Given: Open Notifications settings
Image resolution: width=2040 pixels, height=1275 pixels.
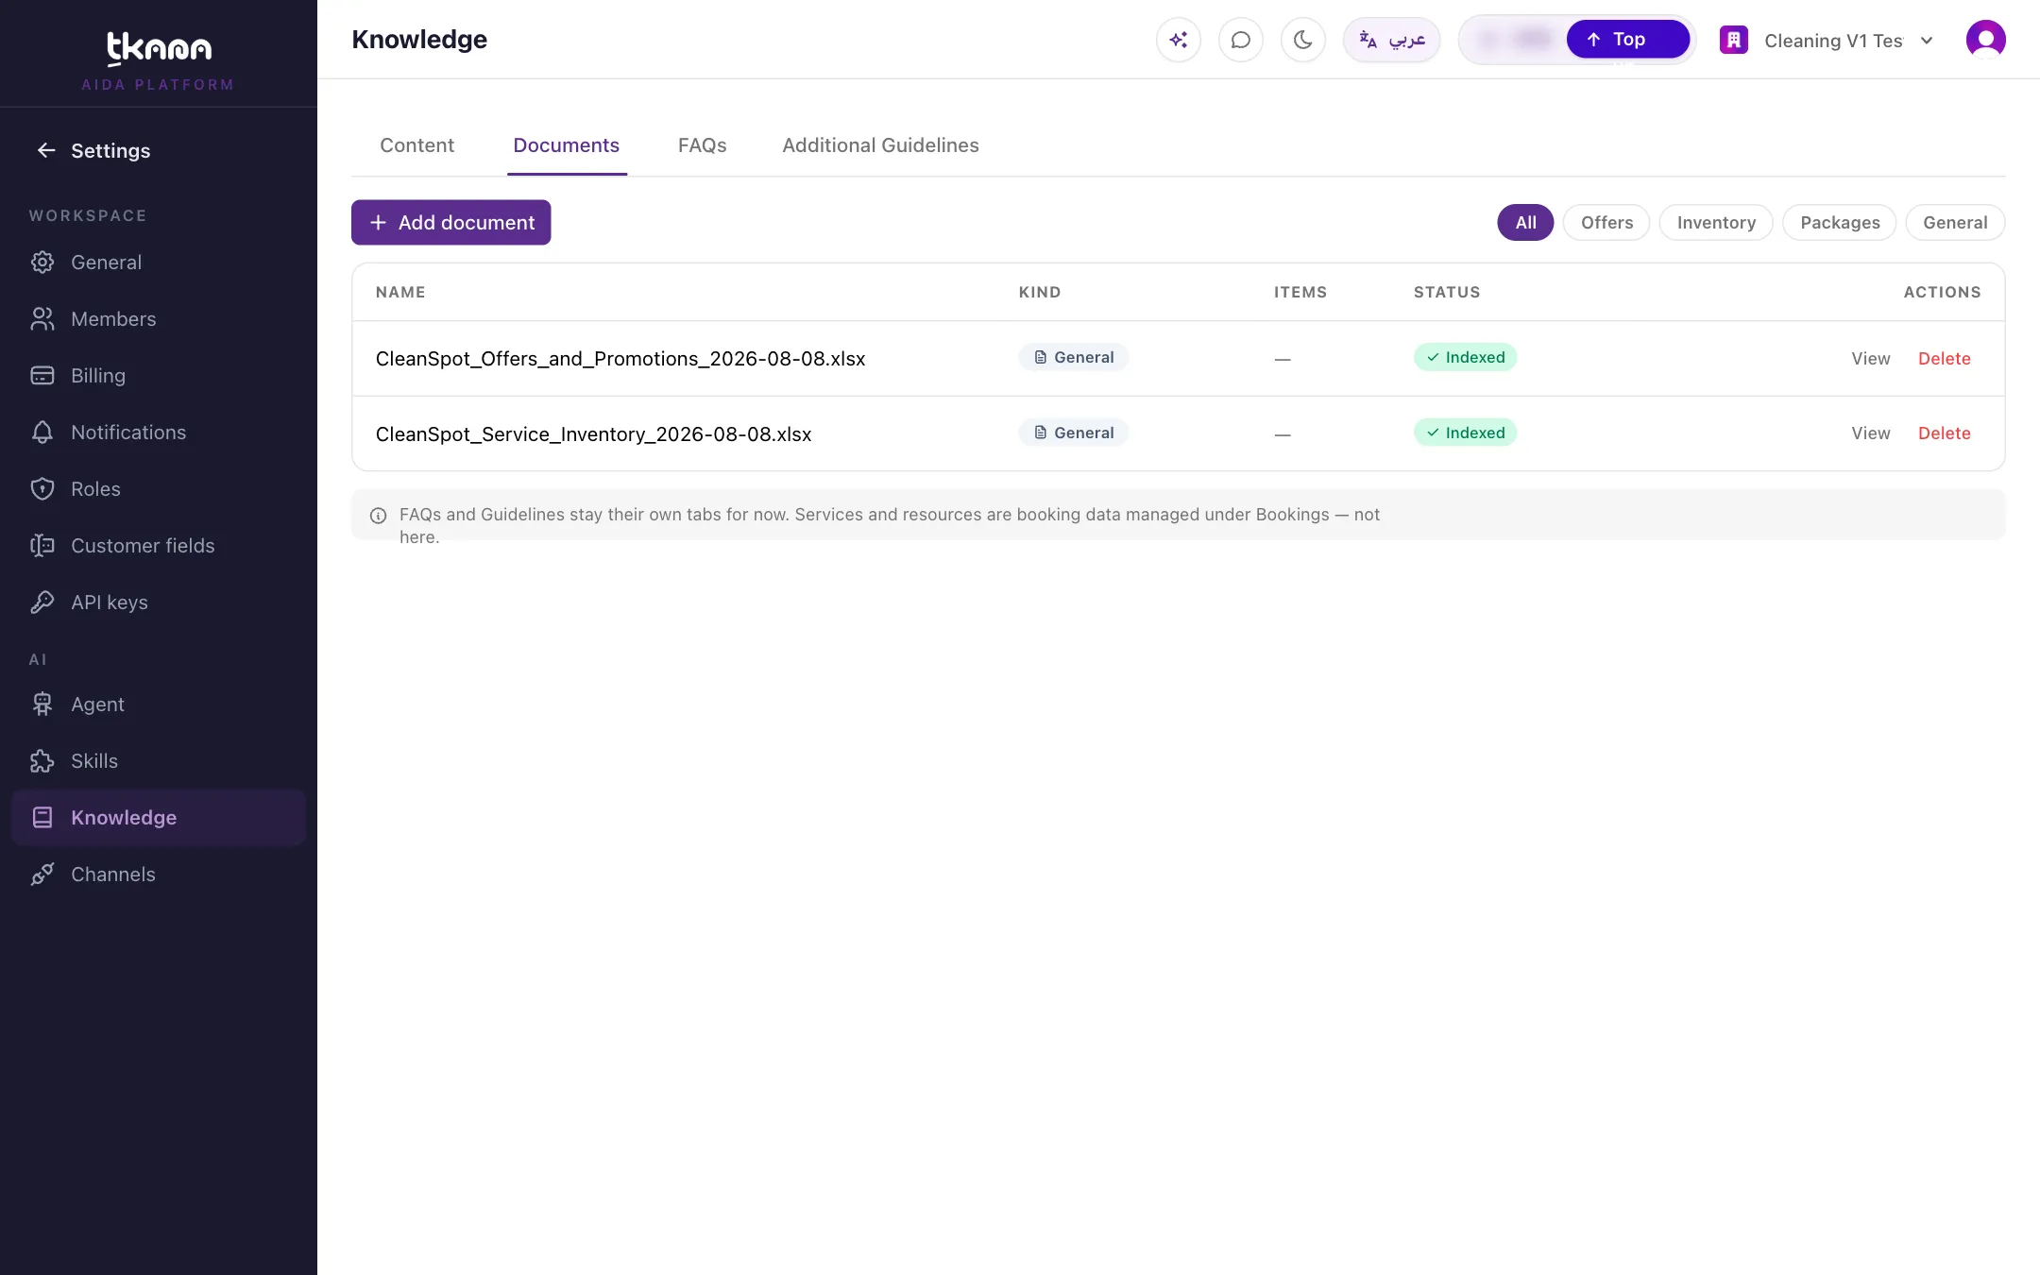Looking at the screenshot, I should point(159,433).
